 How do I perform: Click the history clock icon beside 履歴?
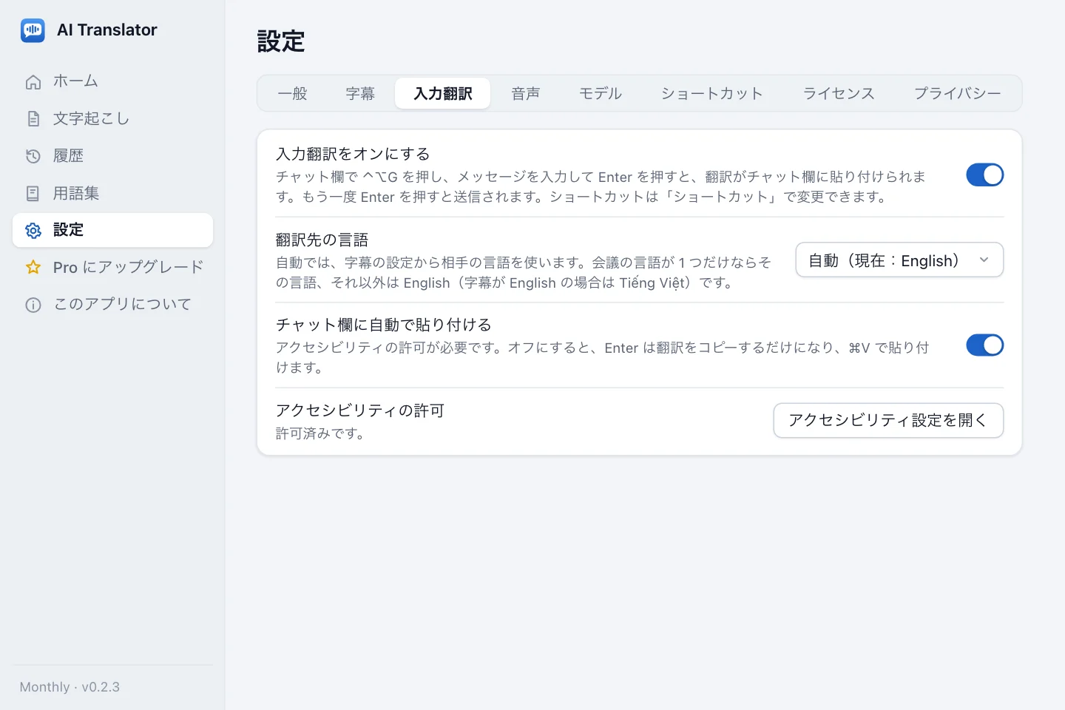point(33,156)
